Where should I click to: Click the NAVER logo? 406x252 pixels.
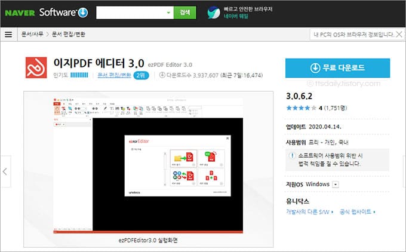20,13
